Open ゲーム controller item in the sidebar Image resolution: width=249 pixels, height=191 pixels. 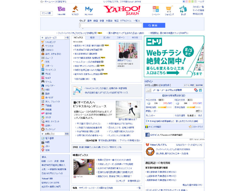(x=48, y=82)
